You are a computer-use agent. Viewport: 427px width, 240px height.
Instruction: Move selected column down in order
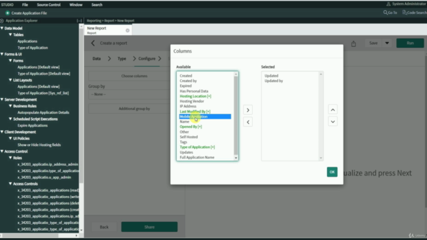(333, 121)
